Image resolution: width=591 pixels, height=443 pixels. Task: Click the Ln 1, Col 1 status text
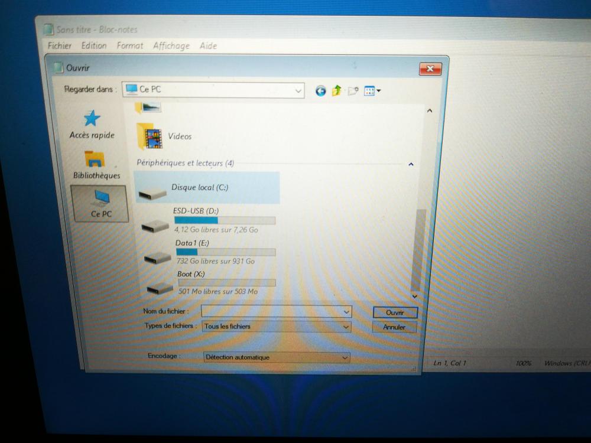[449, 363]
